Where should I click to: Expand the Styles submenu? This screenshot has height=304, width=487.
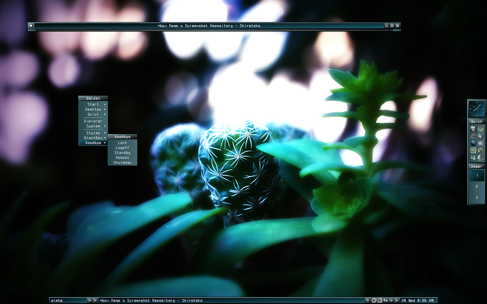93,133
